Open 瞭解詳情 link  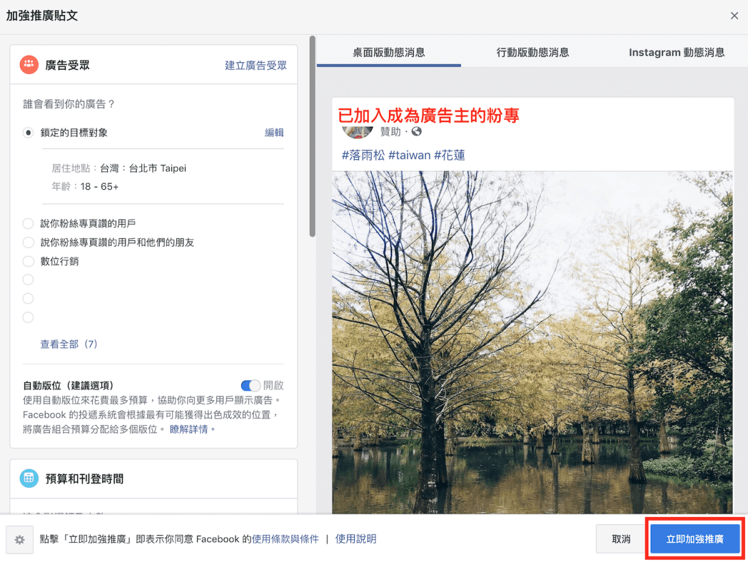click(193, 429)
